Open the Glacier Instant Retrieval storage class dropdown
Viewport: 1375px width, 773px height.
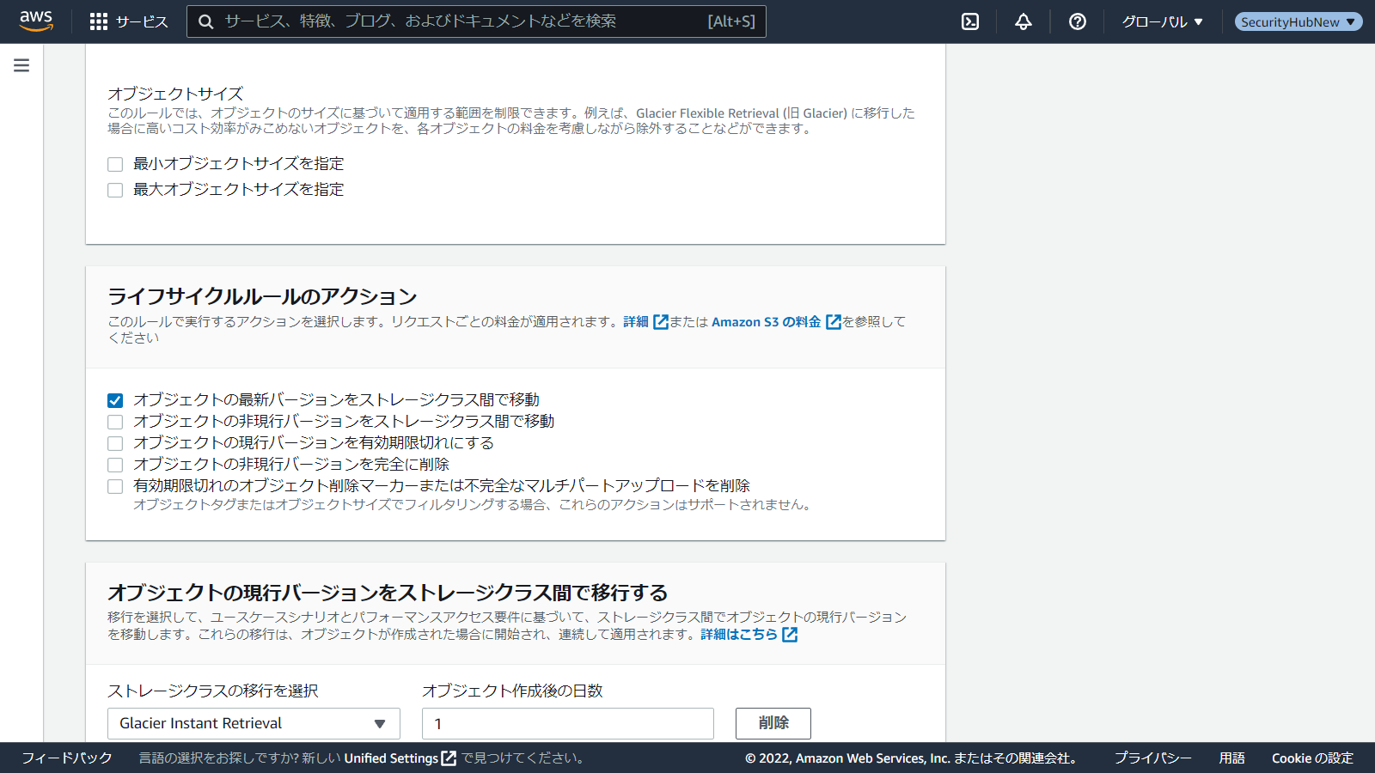point(254,723)
